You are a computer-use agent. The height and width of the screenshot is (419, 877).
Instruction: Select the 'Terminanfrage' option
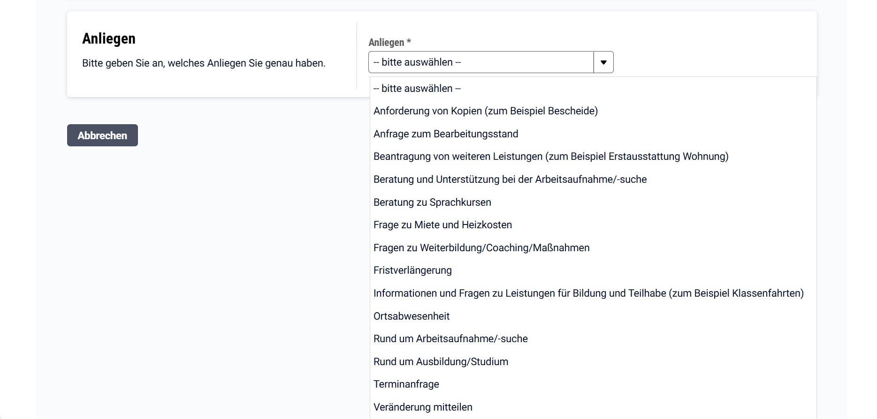point(406,384)
